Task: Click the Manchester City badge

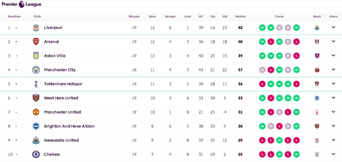Action: pyautogui.click(x=36, y=70)
